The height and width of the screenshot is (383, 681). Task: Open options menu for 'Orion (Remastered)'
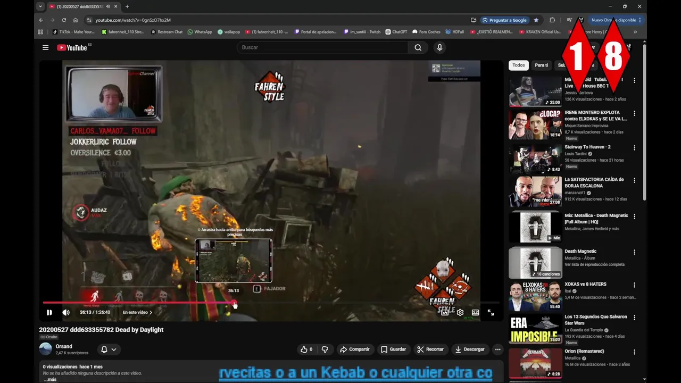pos(634,353)
